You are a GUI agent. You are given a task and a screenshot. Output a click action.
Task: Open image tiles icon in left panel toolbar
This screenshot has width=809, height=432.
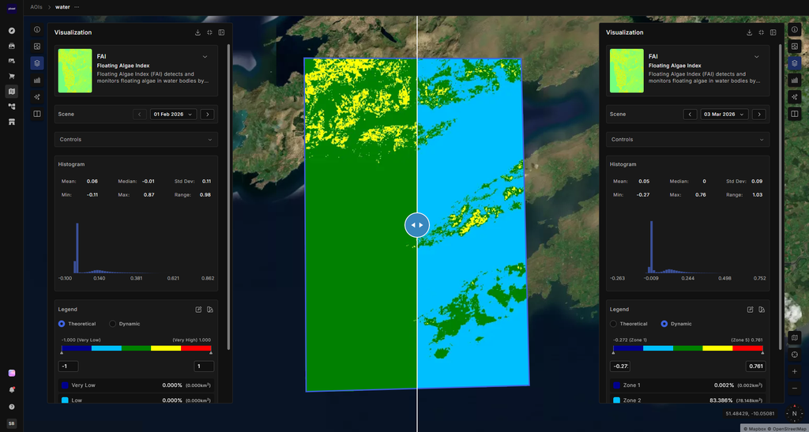coord(37,47)
